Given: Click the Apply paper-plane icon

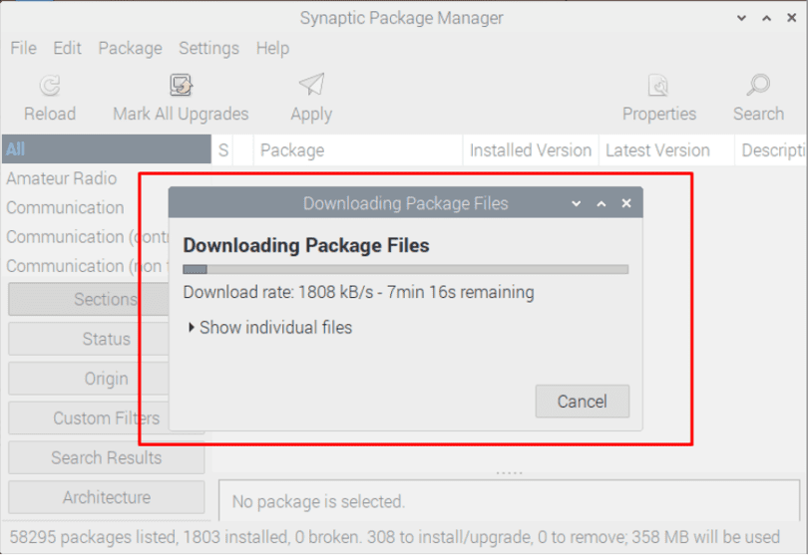Looking at the screenshot, I should 312,85.
